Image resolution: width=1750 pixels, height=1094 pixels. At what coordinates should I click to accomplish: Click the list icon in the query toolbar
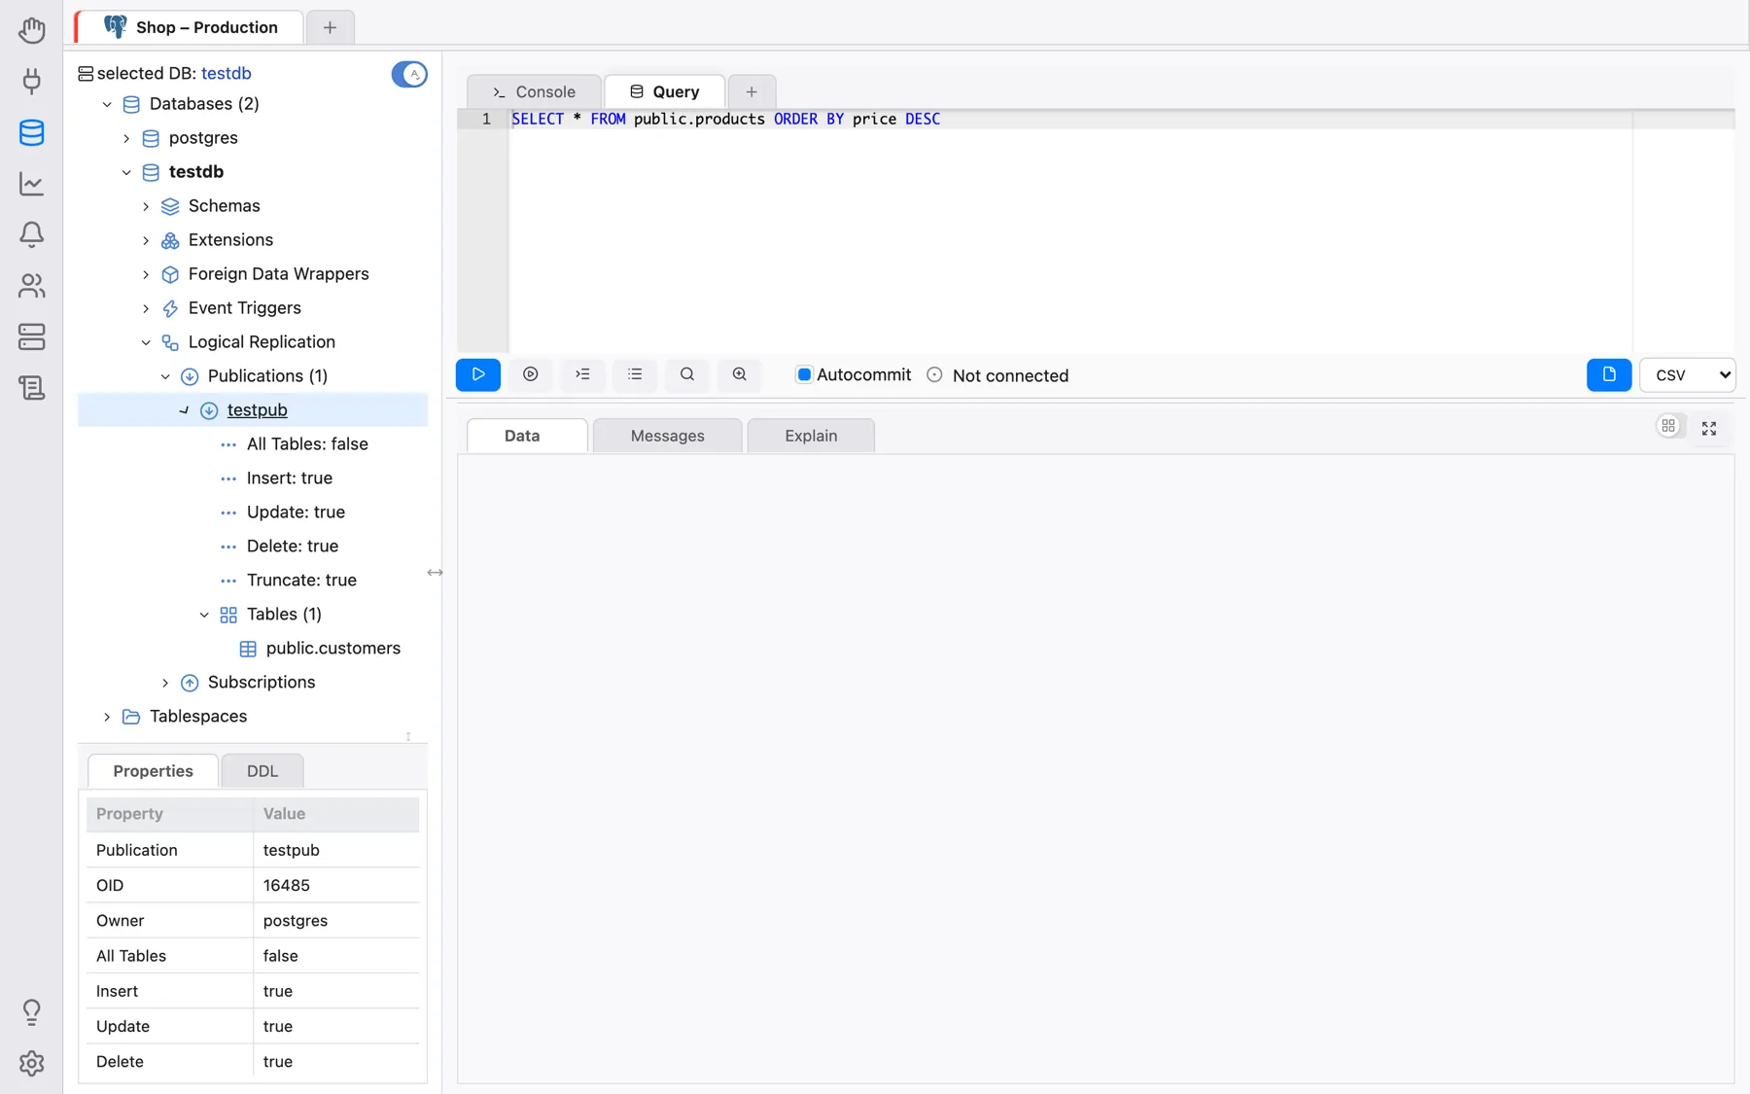tap(635, 374)
